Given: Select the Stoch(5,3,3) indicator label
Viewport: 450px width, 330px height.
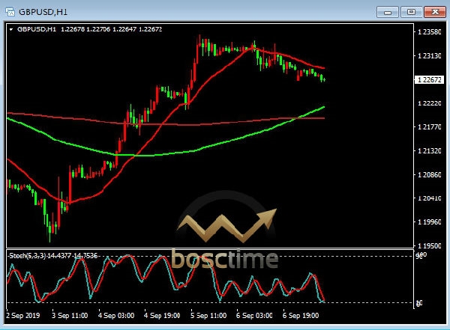Looking at the screenshot, I should 53,255.
